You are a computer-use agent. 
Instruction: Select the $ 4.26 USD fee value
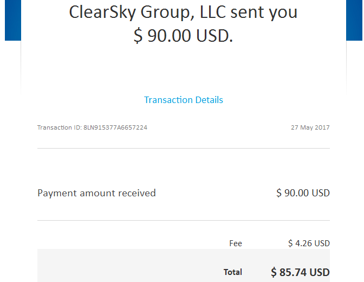coord(309,243)
